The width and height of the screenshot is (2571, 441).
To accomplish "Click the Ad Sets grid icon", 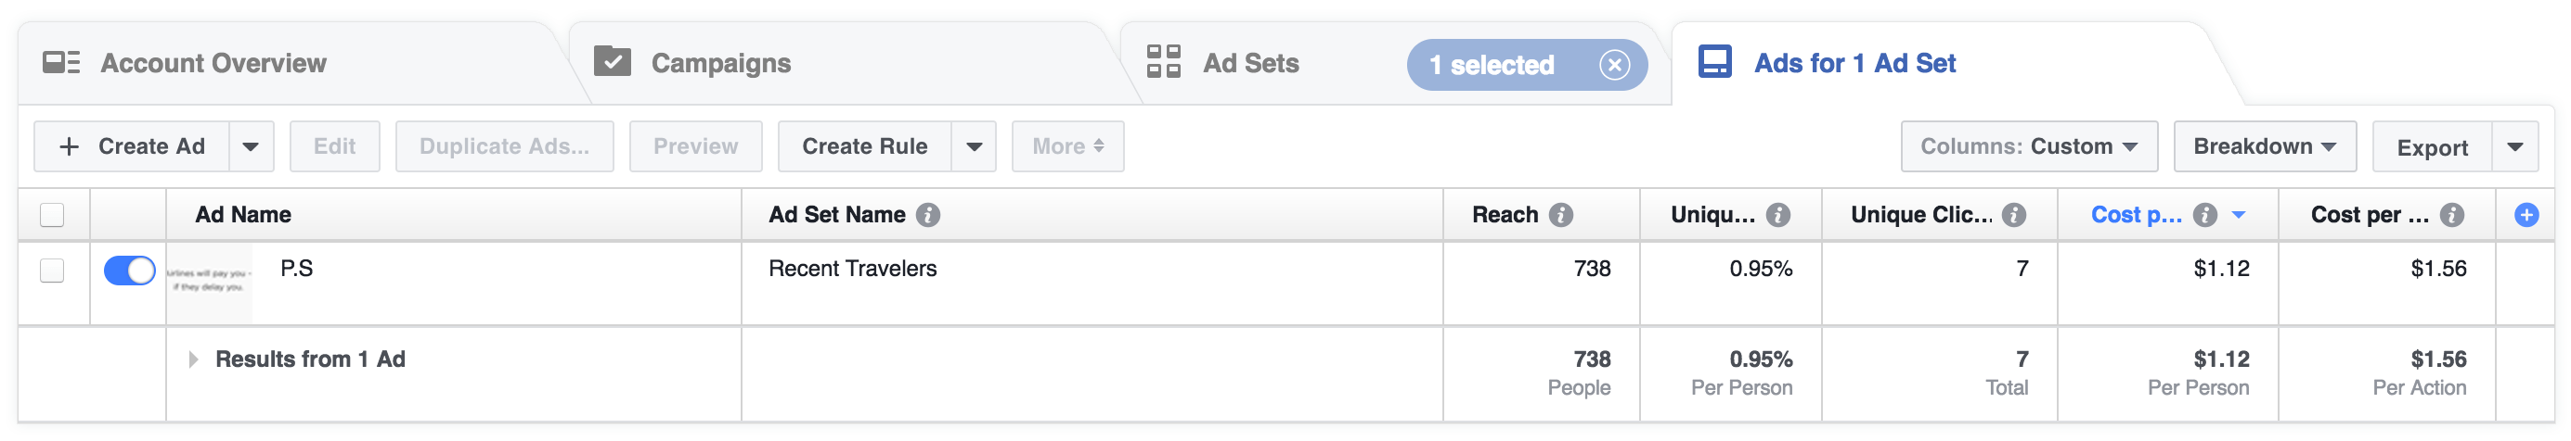I will click(x=1164, y=62).
